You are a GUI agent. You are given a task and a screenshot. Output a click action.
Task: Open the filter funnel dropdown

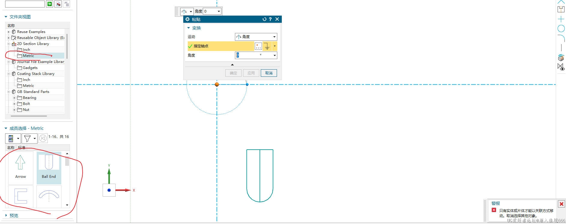(35, 138)
